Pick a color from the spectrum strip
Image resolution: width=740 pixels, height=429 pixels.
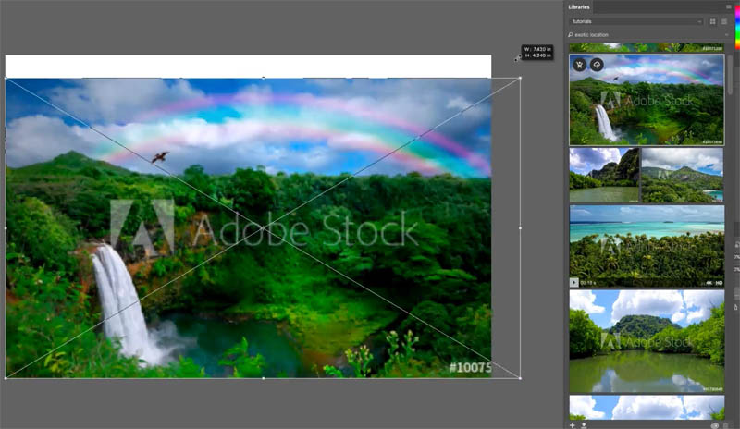(737, 24)
